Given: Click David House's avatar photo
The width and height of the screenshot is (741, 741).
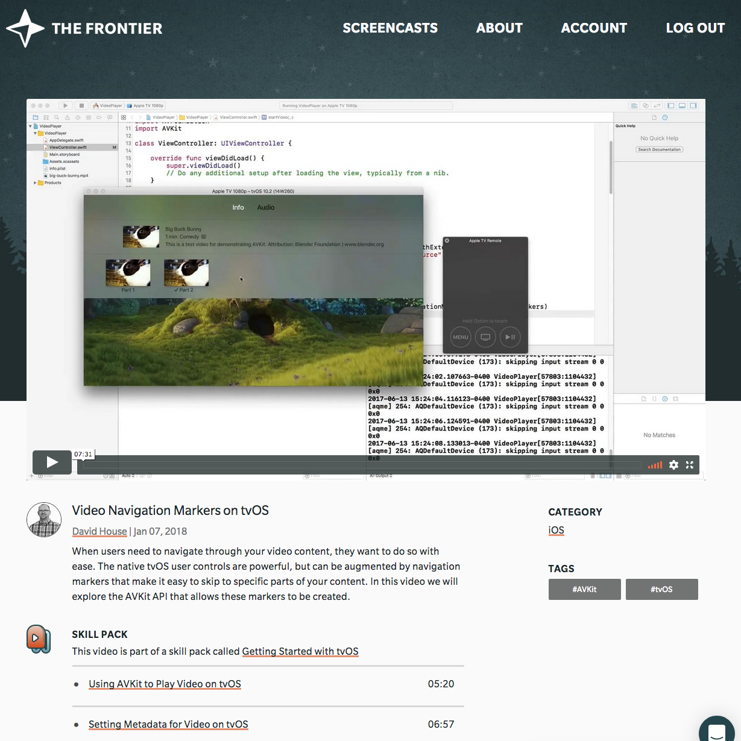Looking at the screenshot, I should tap(44, 520).
